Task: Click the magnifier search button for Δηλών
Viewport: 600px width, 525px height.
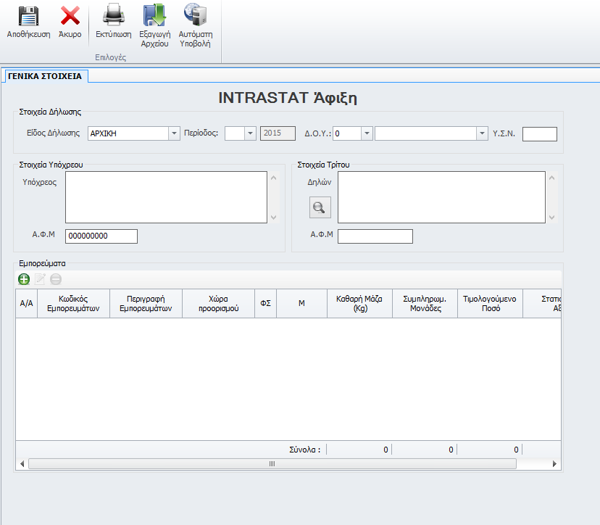Action: coord(320,207)
